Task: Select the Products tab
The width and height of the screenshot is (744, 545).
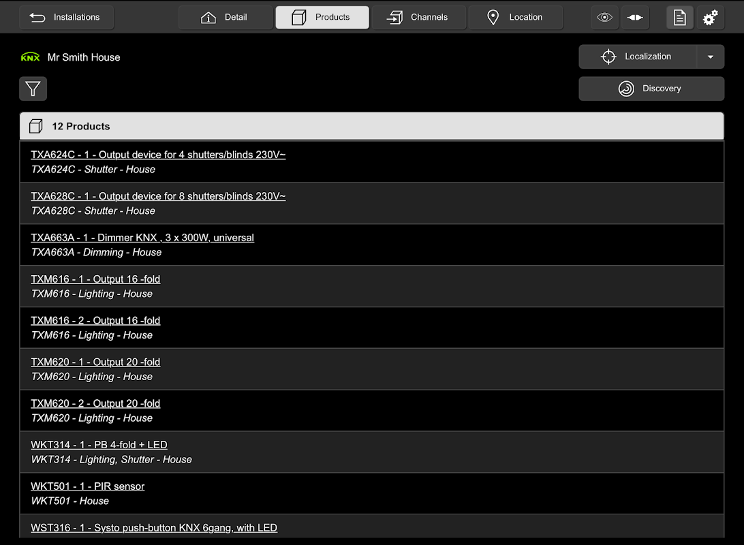Action: tap(322, 18)
